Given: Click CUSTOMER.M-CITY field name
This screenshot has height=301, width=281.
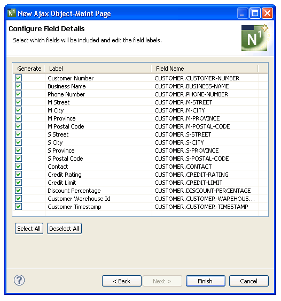Looking at the screenshot, I should [179, 110].
